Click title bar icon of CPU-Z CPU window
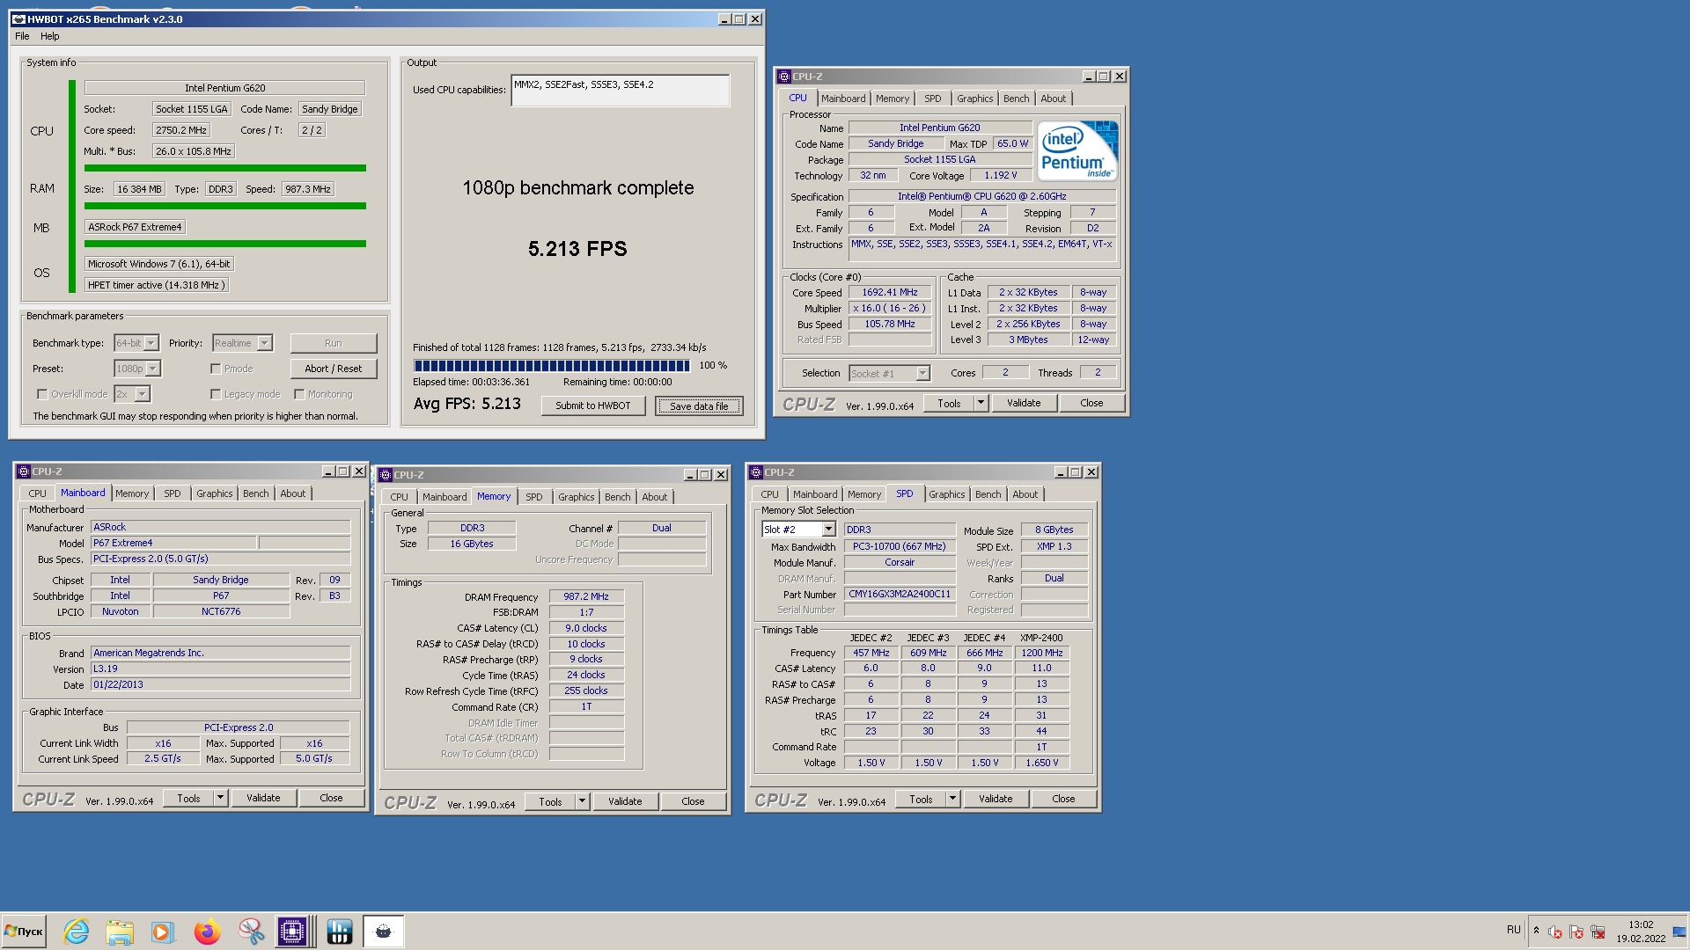The width and height of the screenshot is (1690, 950). click(784, 77)
